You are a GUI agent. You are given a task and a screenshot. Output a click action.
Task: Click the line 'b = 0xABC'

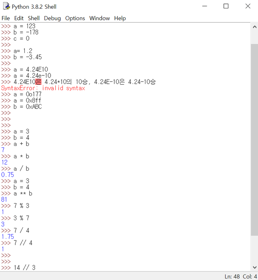tap(28, 106)
